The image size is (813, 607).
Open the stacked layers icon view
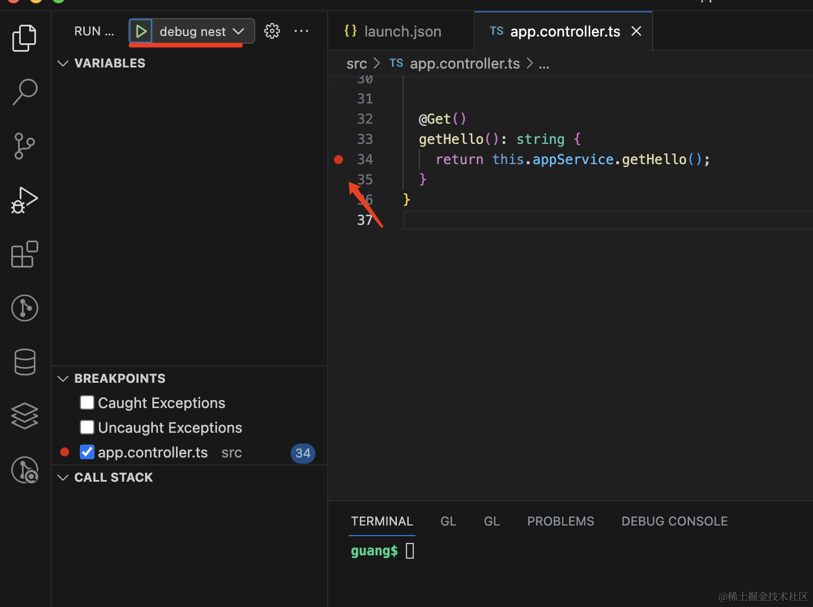(x=25, y=416)
